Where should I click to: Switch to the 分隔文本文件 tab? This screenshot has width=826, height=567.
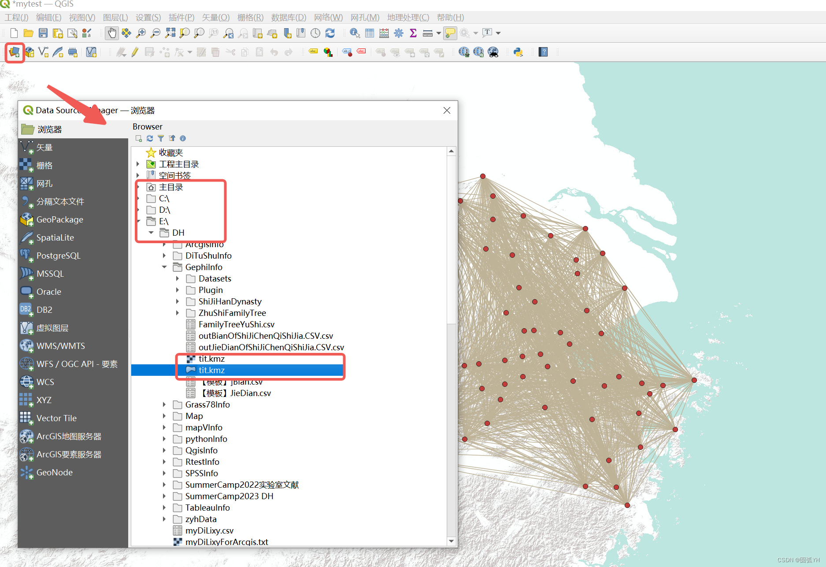pos(60,201)
